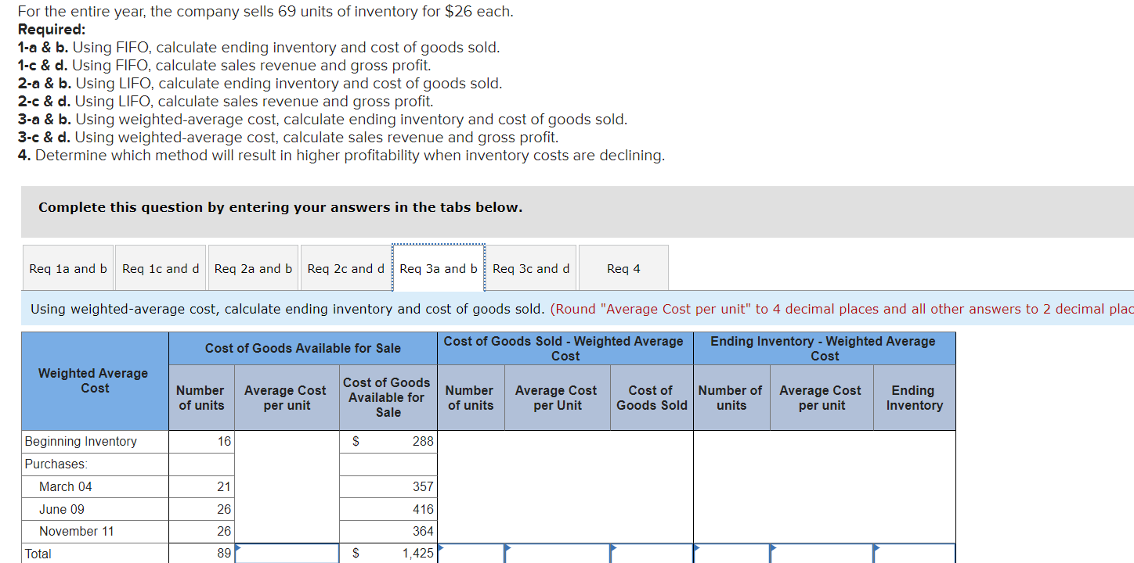
Task: Click the Number of units field under Ending Inventory
Action: click(731, 555)
